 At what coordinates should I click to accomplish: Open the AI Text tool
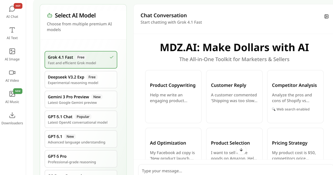(12, 32)
